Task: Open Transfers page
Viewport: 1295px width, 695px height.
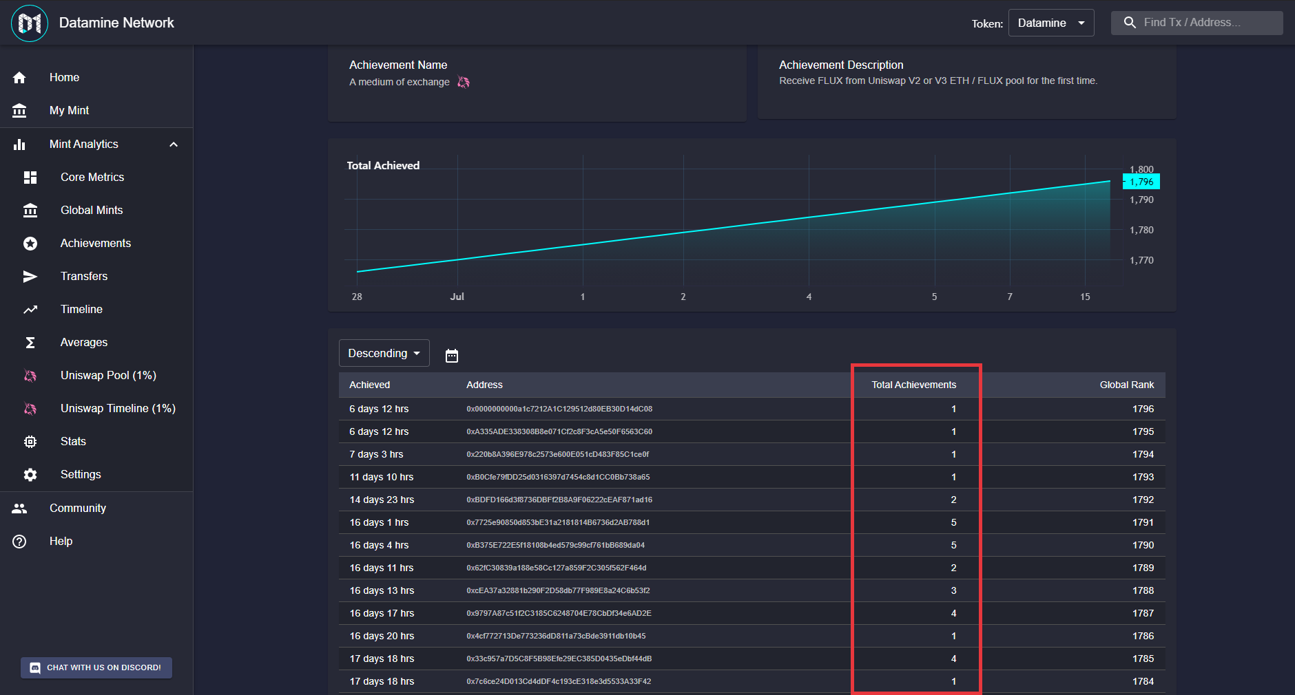Action: (96, 277)
